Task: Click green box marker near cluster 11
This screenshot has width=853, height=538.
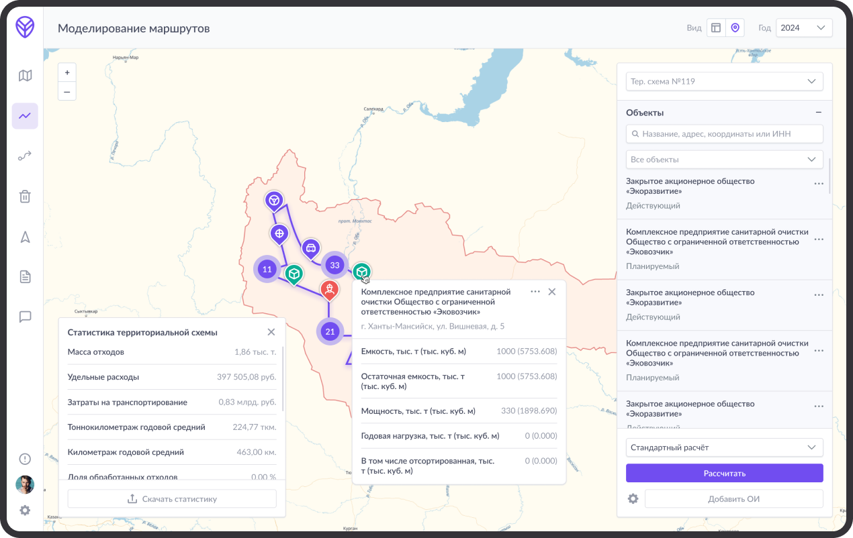Action: [294, 274]
